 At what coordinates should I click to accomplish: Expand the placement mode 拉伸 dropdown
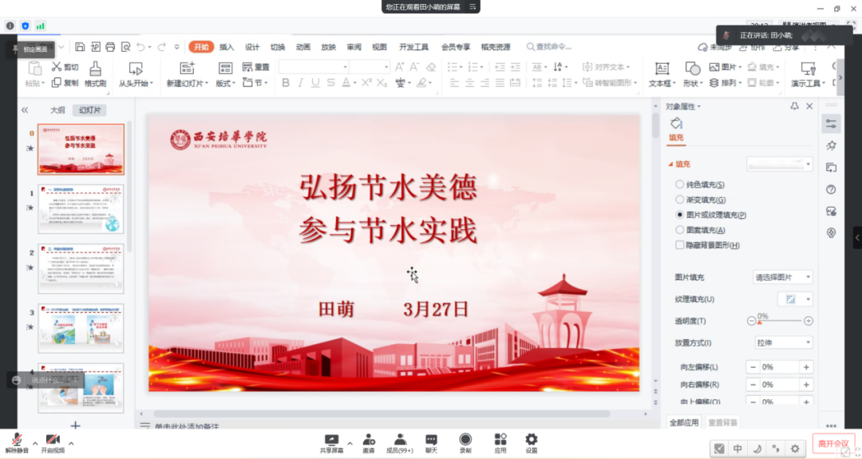782,342
